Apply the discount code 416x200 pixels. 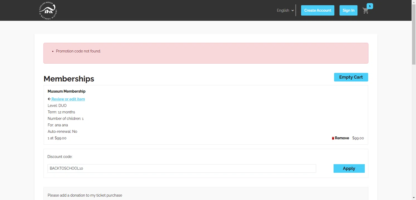349,168
